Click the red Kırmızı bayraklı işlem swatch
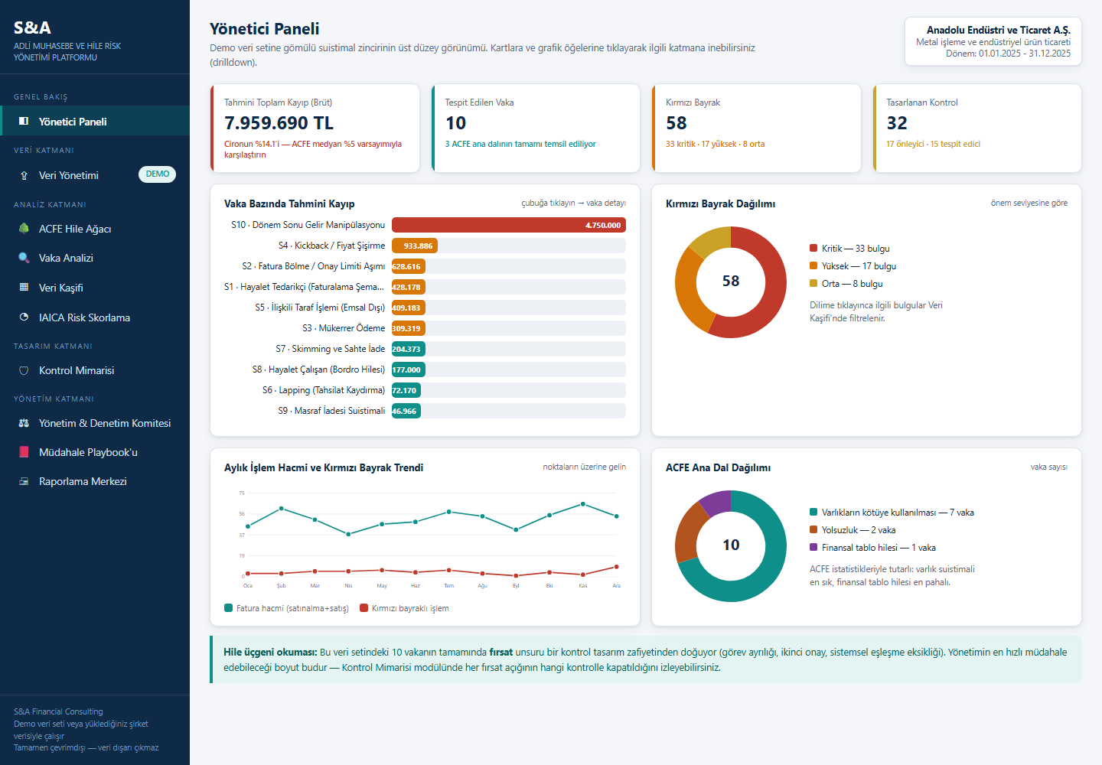1102x765 pixels. tap(364, 608)
